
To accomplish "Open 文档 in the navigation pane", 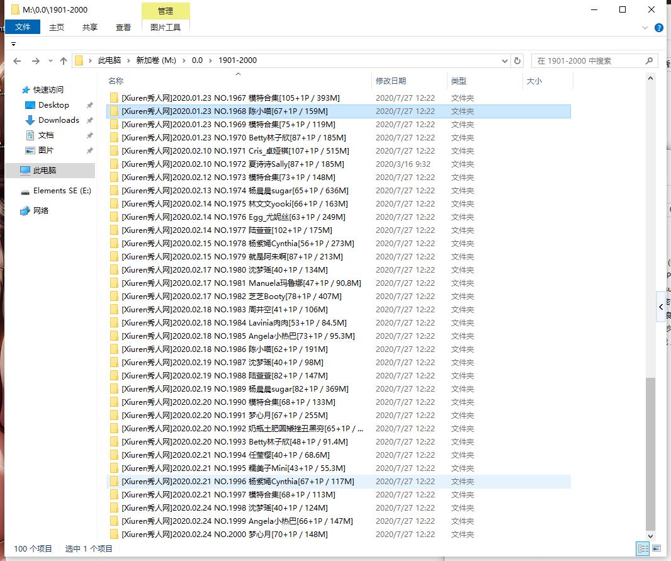I will [x=45, y=135].
